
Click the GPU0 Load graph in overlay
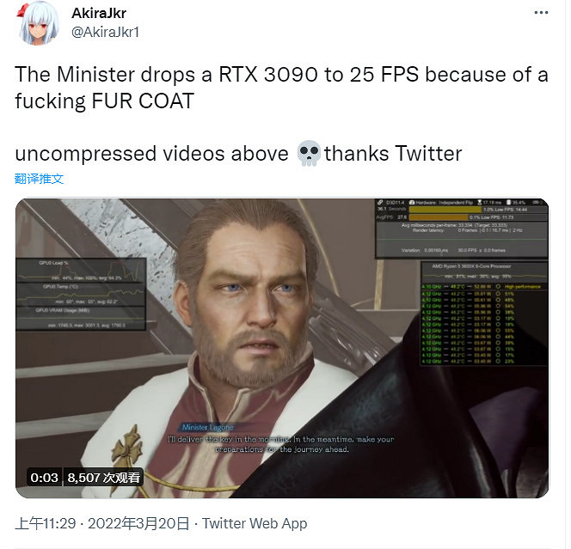(81, 271)
